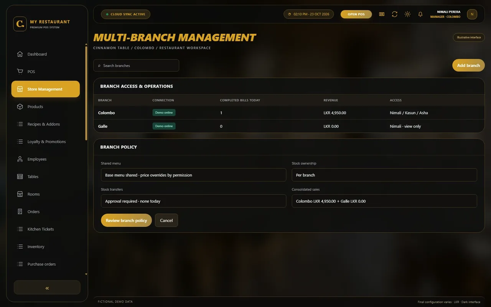The height and width of the screenshot is (307, 491).
Task: Open the Store Management menu item
Action: tap(46, 89)
